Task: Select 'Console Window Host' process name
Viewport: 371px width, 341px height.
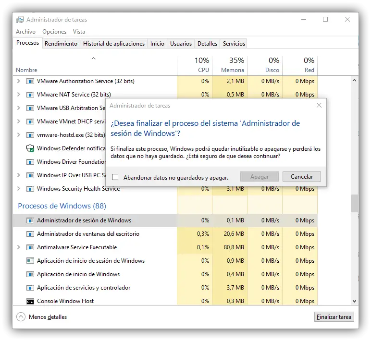Action: tap(65, 301)
